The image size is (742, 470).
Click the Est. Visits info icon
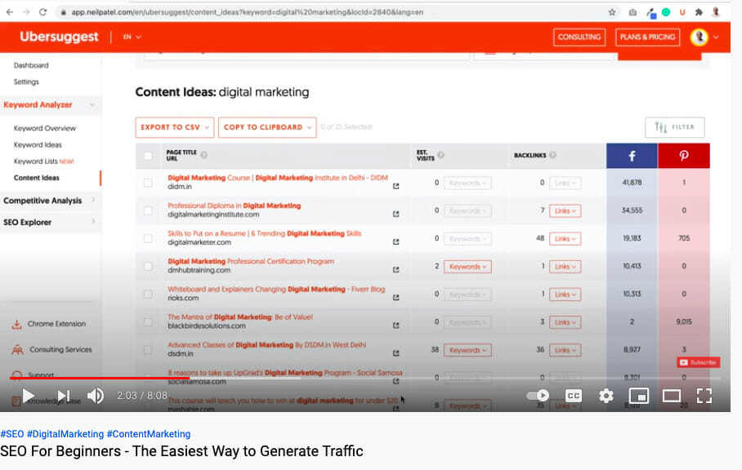click(x=440, y=155)
